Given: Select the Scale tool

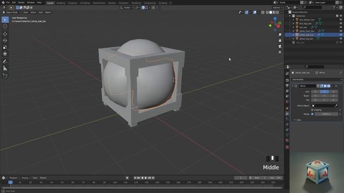Looking at the screenshot, I should click(x=5, y=47).
